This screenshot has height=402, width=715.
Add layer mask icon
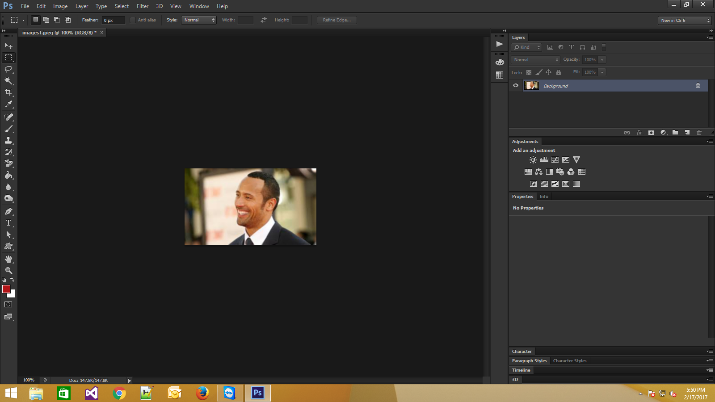pyautogui.click(x=651, y=133)
